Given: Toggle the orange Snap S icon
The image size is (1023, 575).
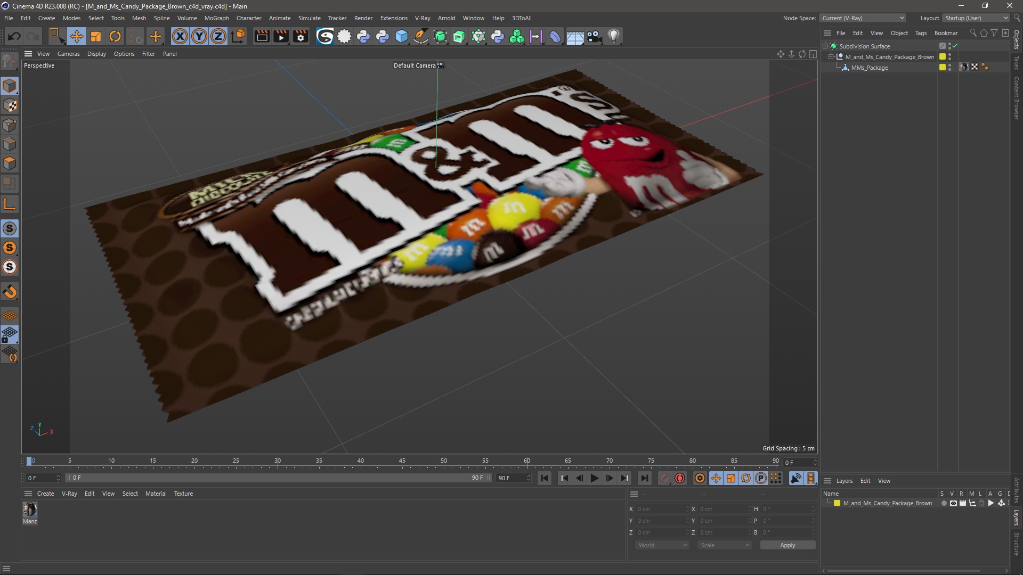Looking at the screenshot, I should pyautogui.click(x=10, y=248).
